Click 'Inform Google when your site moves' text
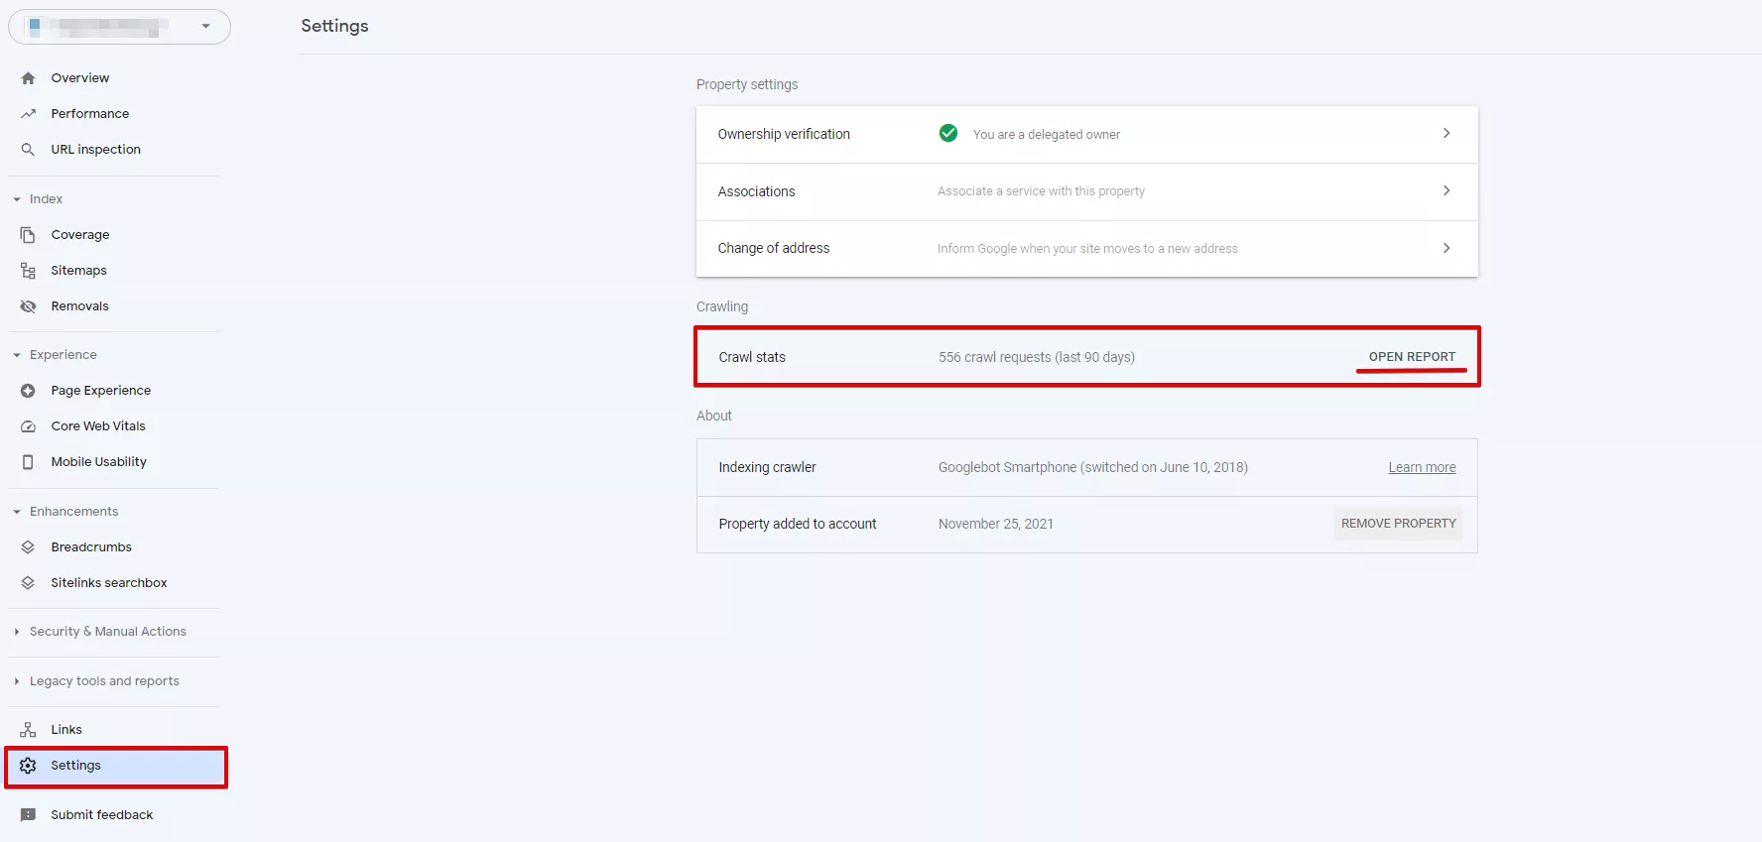Viewport: 1762px width, 842px height. (x=1087, y=249)
